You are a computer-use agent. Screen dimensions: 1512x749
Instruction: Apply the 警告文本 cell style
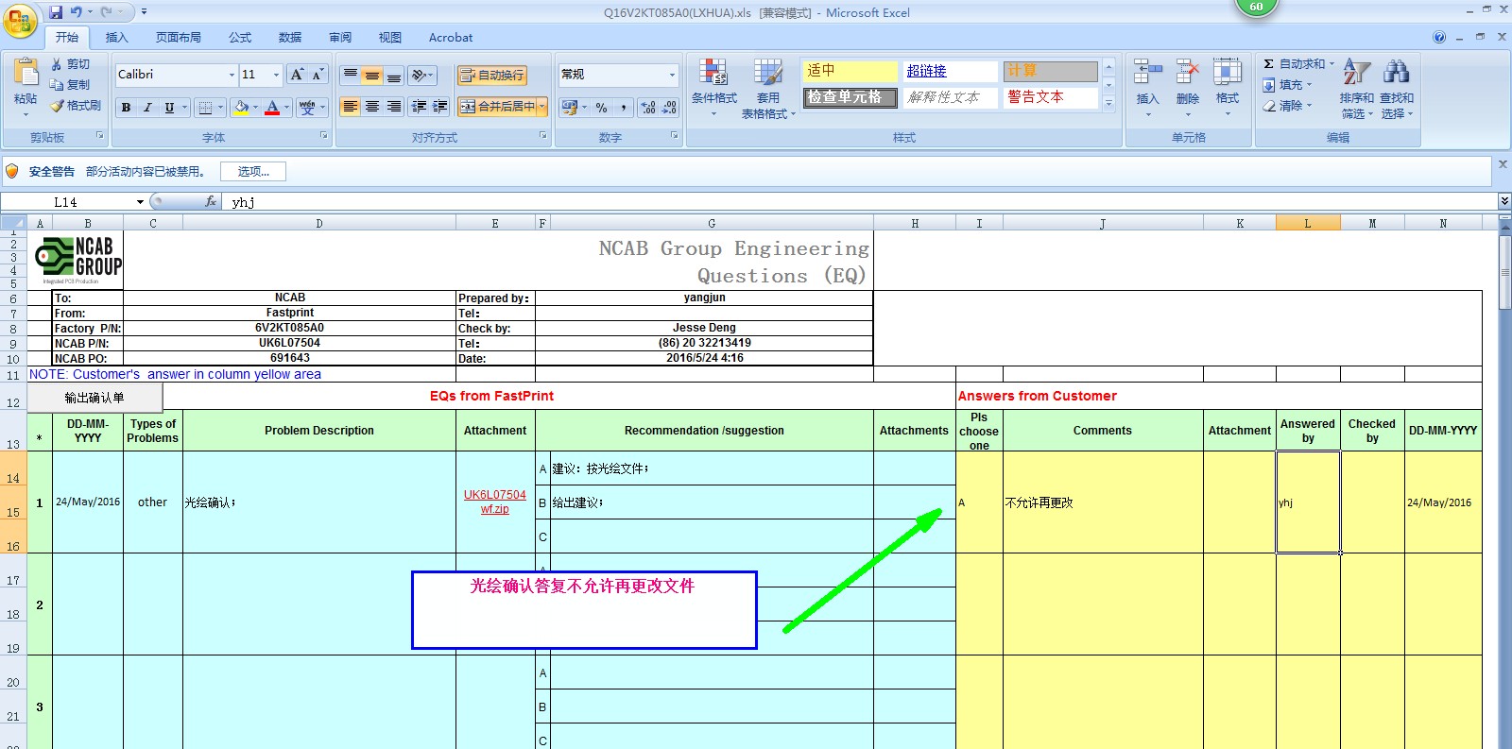pos(1050,97)
